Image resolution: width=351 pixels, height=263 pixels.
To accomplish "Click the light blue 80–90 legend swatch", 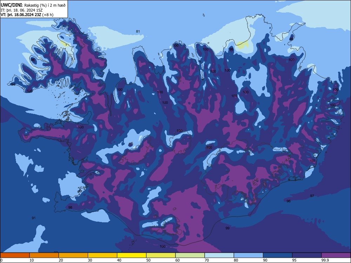I will pyautogui.click(x=249, y=255).
